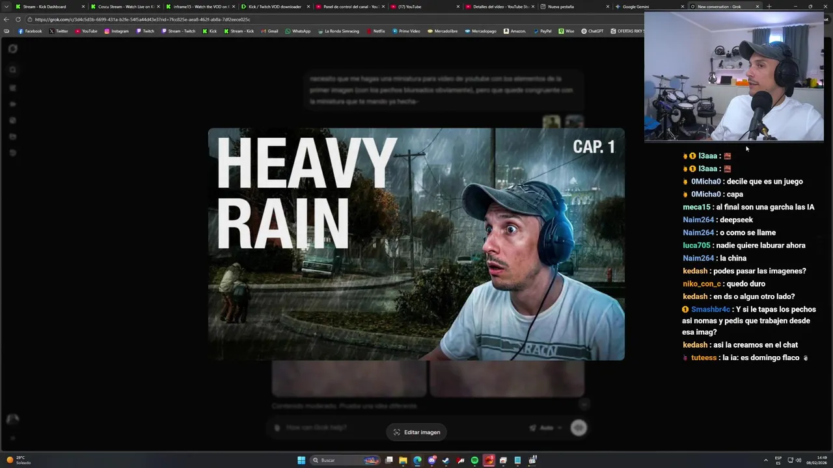The width and height of the screenshot is (833, 468).
Task: Click username tuteess in chat
Action: click(x=703, y=357)
